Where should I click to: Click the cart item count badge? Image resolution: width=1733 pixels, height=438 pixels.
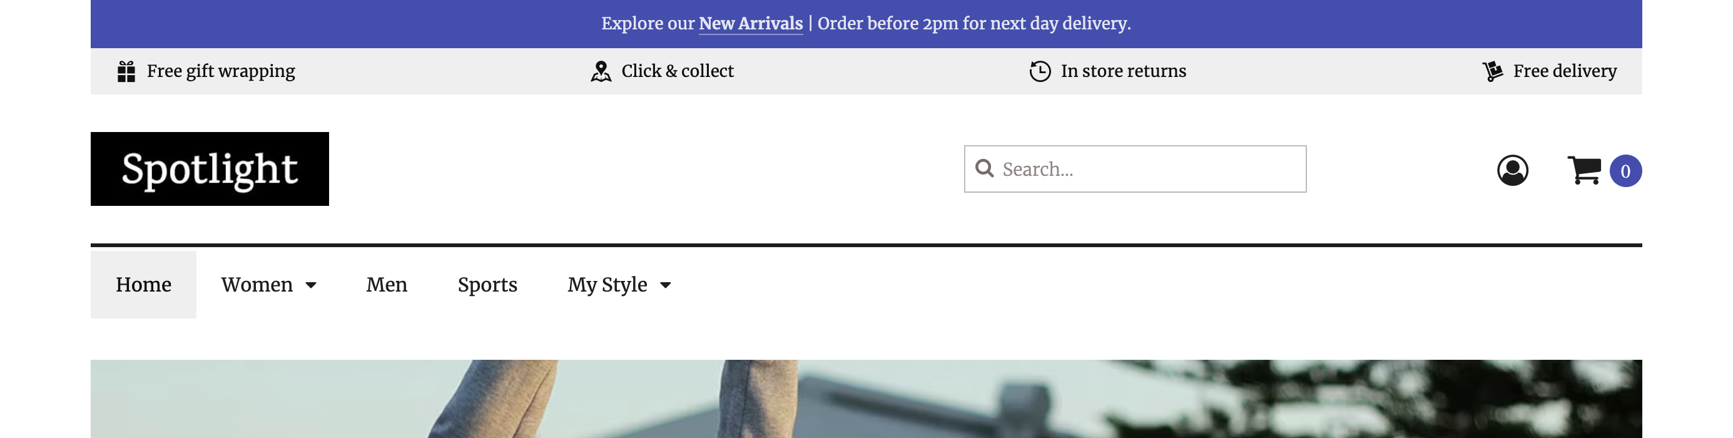point(1625,171)
